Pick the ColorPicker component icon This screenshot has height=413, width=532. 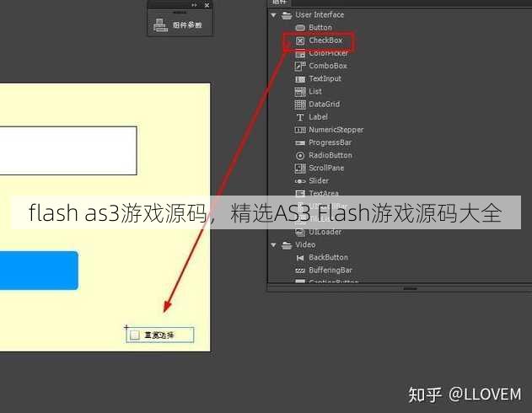point(300,54)
